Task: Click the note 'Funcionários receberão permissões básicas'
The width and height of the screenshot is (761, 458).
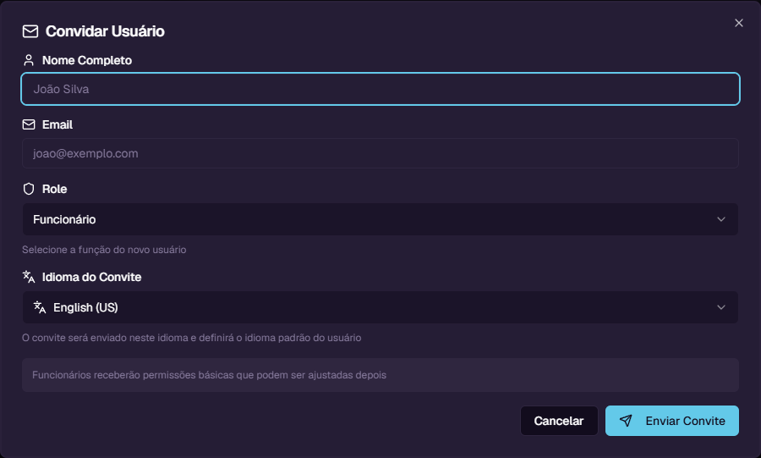Action: tap(209, 375)
